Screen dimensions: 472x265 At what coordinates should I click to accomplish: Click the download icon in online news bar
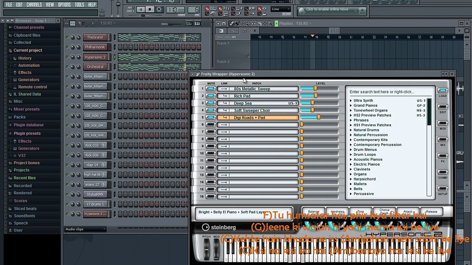(x=362, y=11)
